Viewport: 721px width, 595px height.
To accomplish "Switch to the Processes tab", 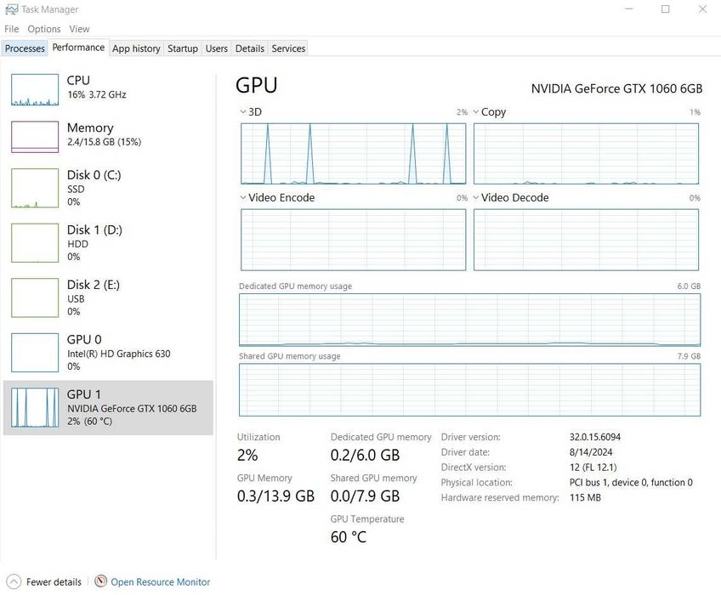I will pos(25,48).
